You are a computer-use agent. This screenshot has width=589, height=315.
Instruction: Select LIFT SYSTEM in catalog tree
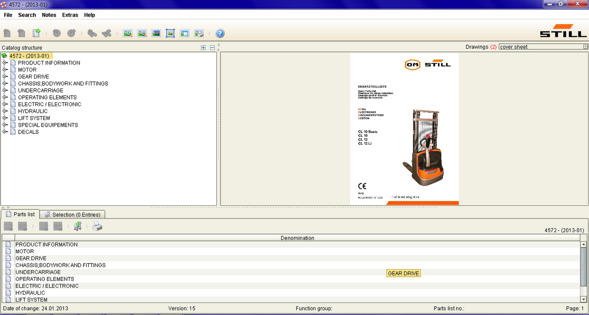[x=34, y=118]
